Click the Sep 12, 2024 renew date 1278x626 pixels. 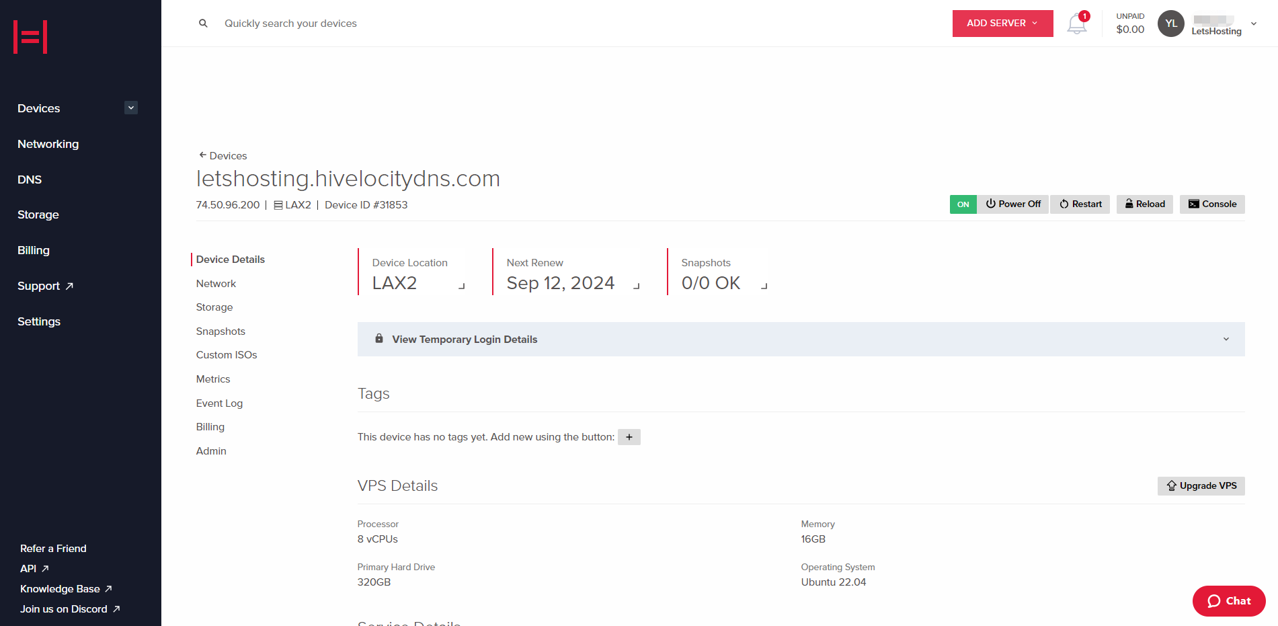(x=561, y=283)
